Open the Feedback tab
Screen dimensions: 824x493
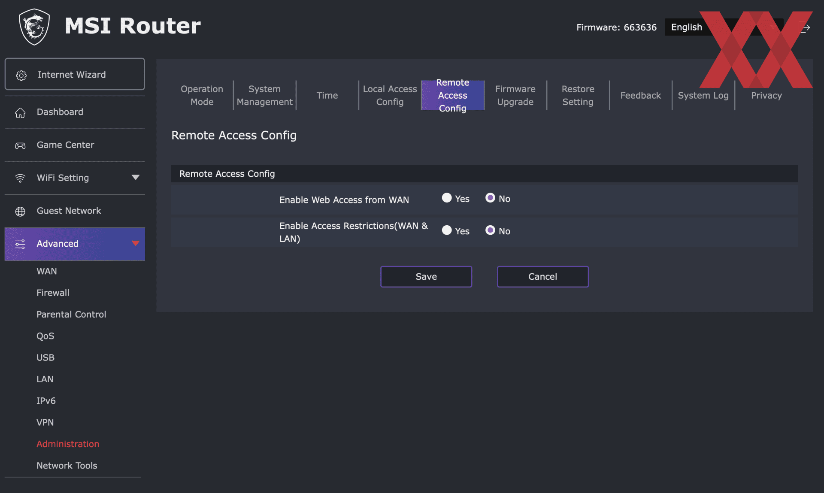(x=640, y=95)
